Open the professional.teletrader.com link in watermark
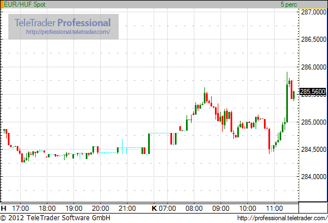 point(68,32)
